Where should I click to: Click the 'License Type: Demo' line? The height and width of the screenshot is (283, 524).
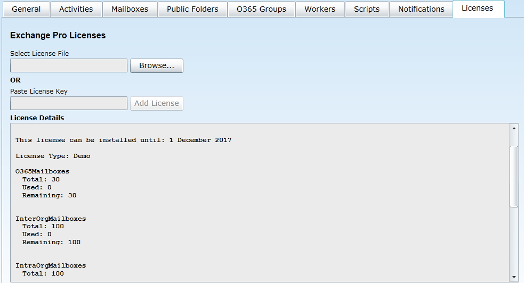click(53, 156)
